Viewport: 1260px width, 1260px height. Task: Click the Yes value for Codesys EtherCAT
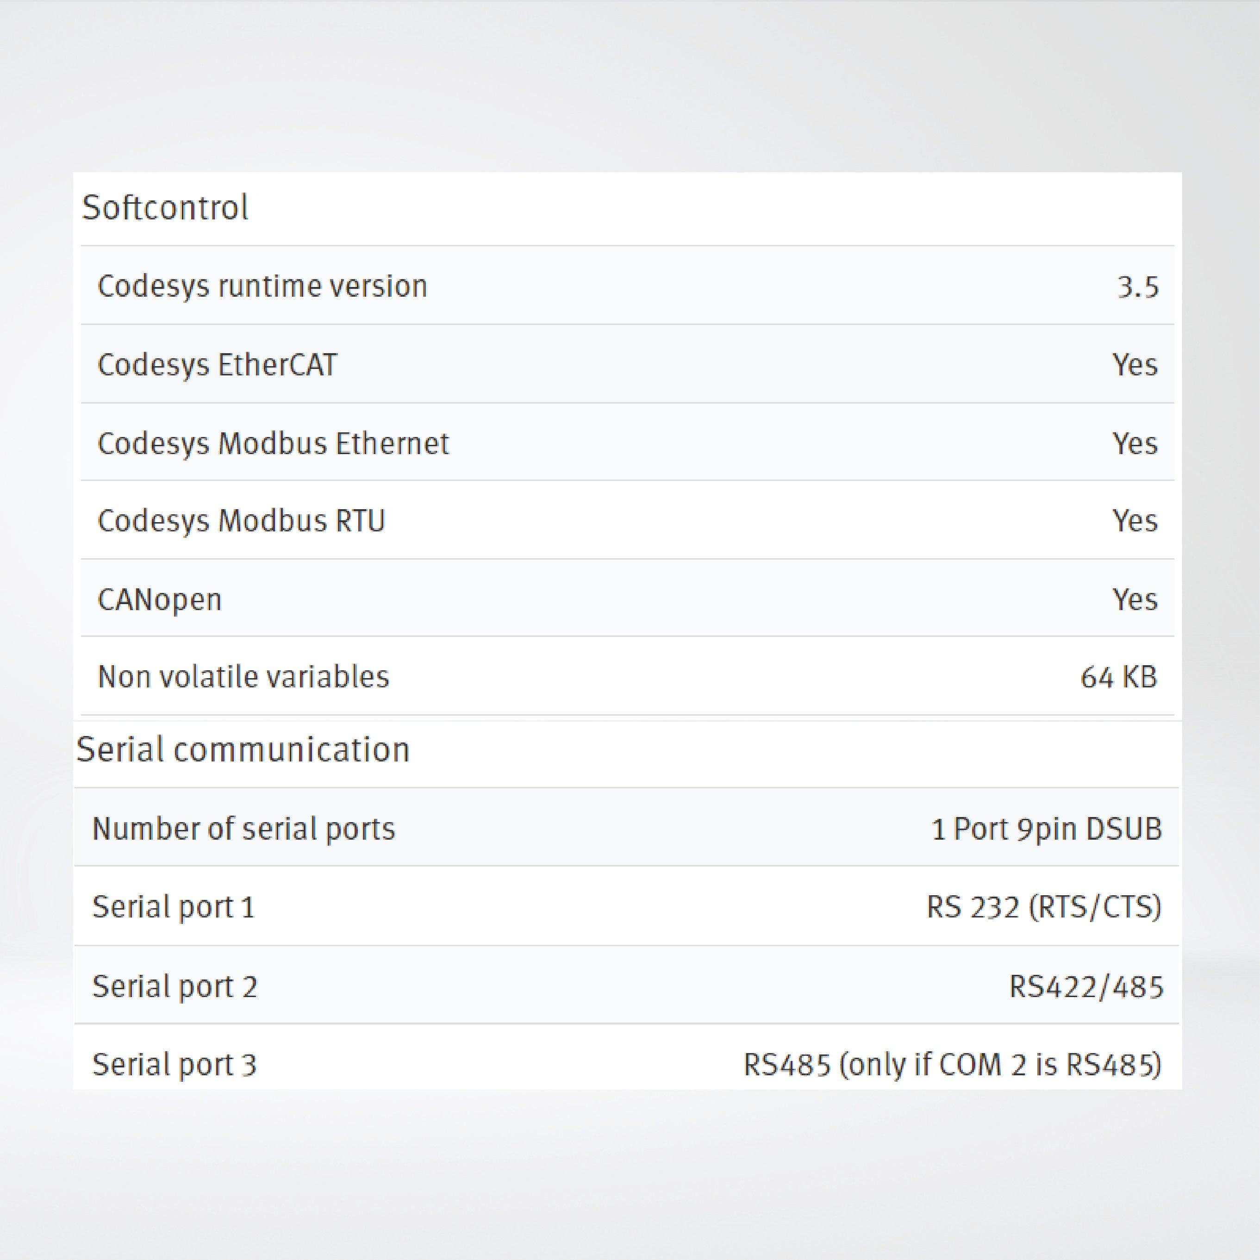1135,365
